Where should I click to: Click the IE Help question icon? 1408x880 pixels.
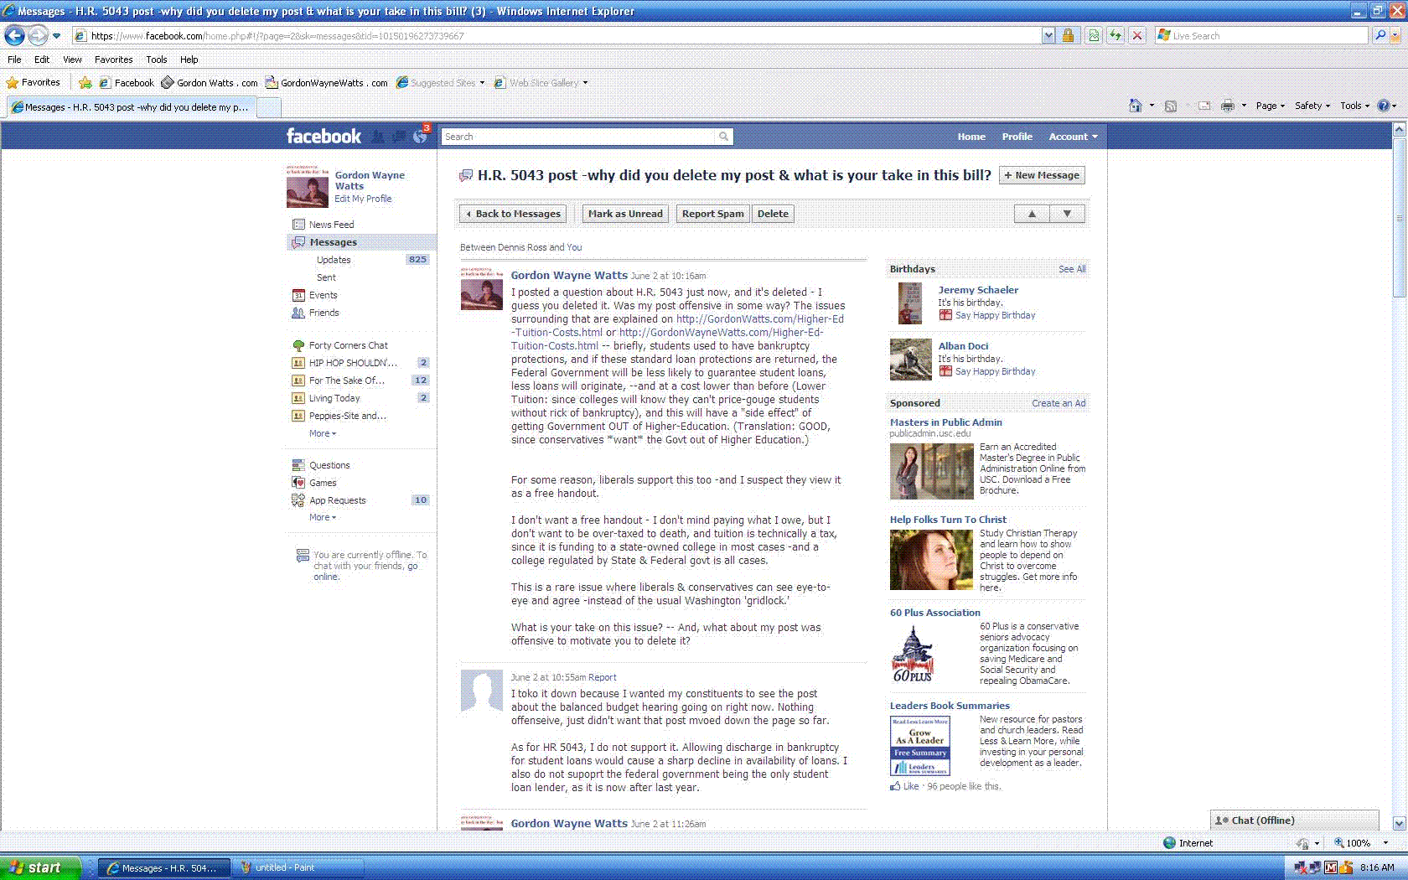pyautogui.click(x=1383, y=106)
